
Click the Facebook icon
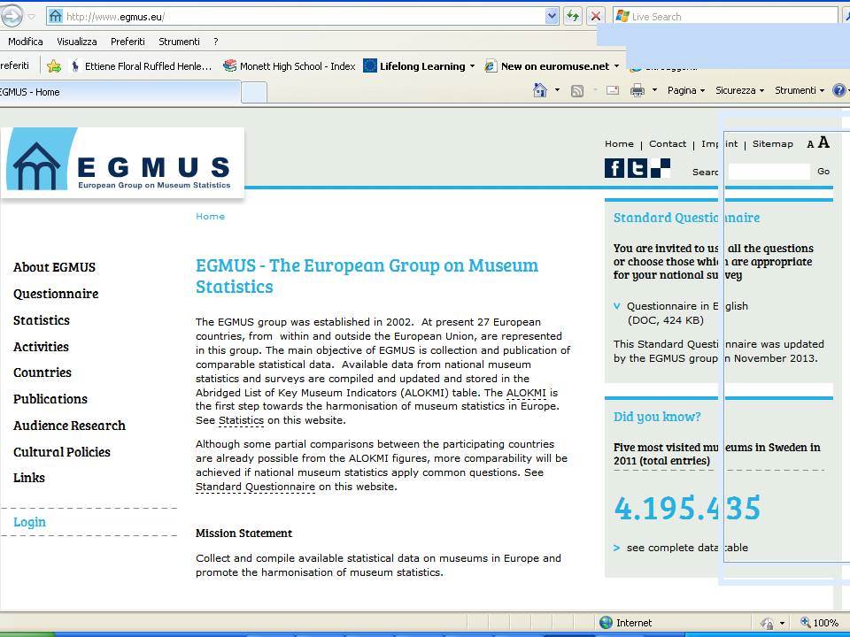point(614,168)
